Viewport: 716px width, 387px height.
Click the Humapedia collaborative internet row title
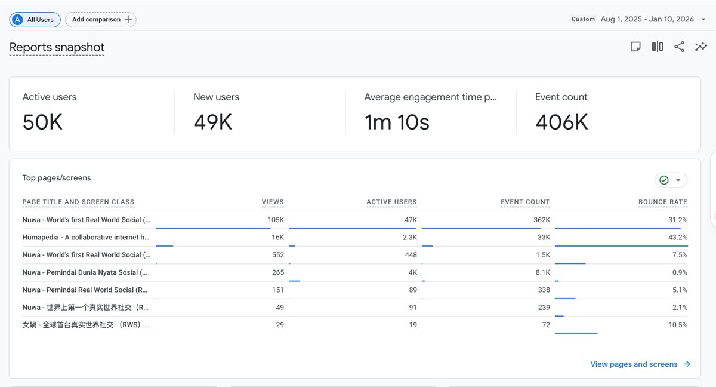coord(86,237)
